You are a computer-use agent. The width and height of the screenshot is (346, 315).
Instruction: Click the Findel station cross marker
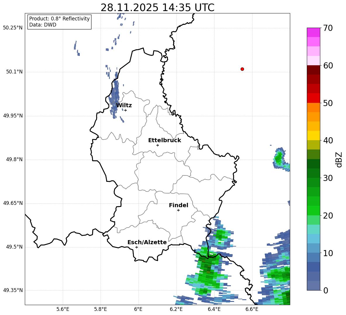(178, 210)
